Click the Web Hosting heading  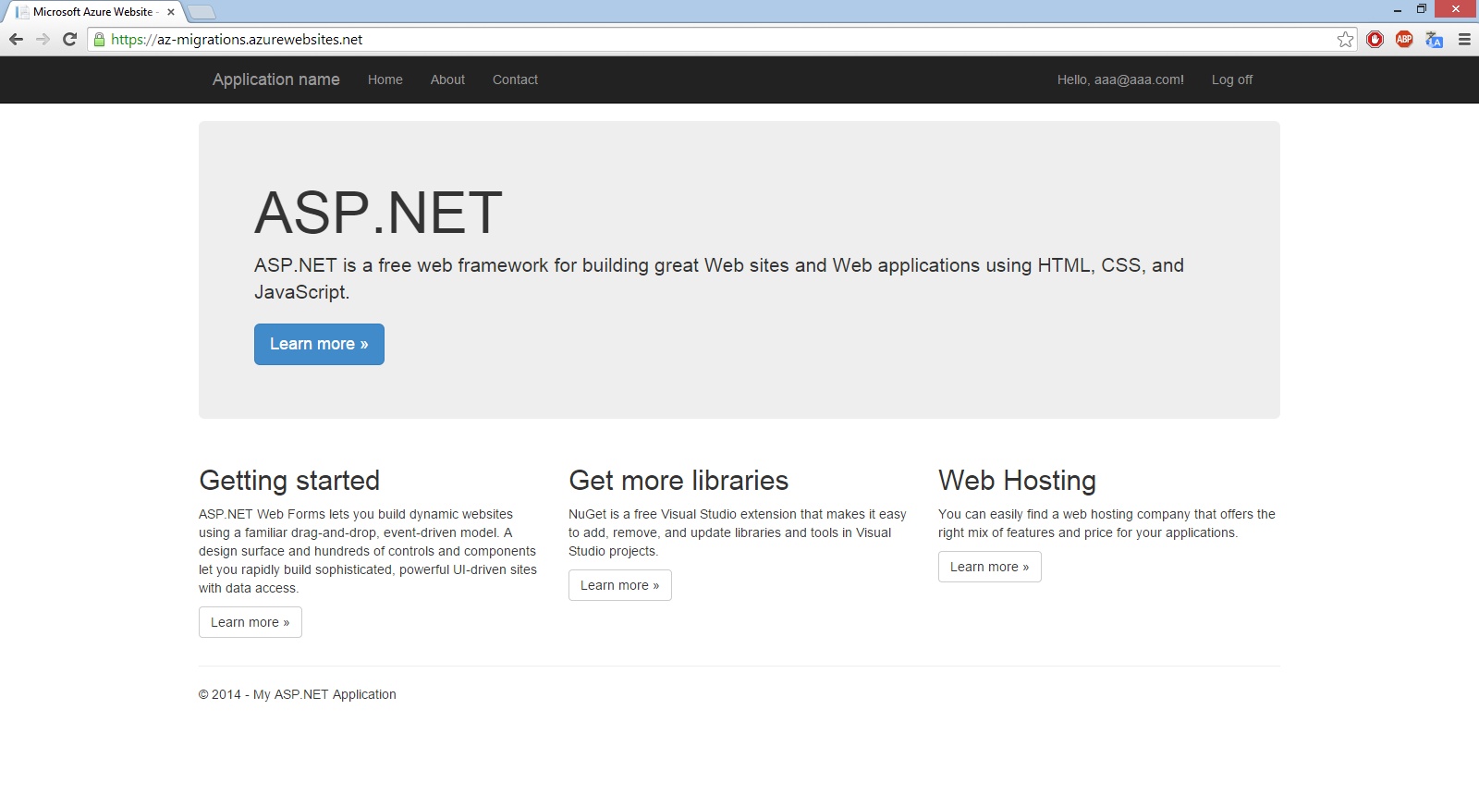[1017, 481]
